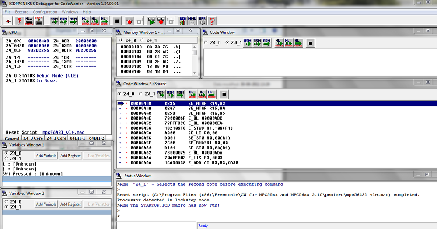This screenshot has width=437, height=229.
Task: Open the Help menu
Action: [87, 12]
